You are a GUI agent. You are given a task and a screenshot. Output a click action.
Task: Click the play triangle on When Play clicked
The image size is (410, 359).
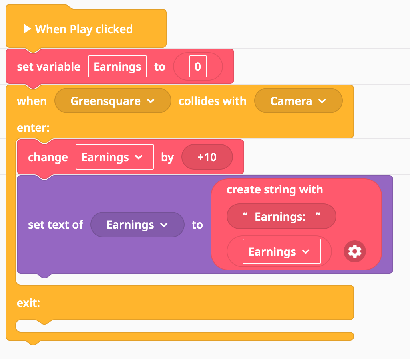click(27, 29)
